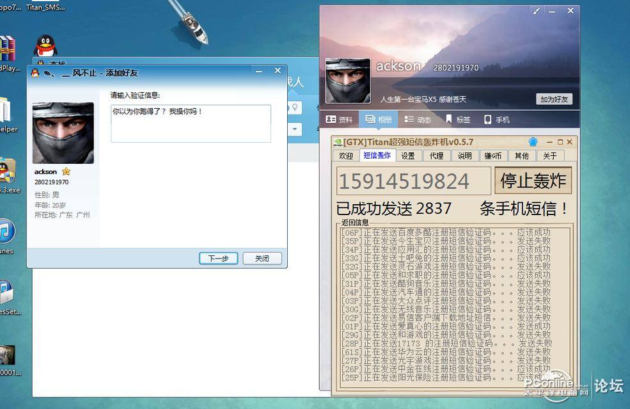The height and width of the screenshot is (409, 630).
Task: Click the 停止轰炸 stop button
Action: point(533,180)
